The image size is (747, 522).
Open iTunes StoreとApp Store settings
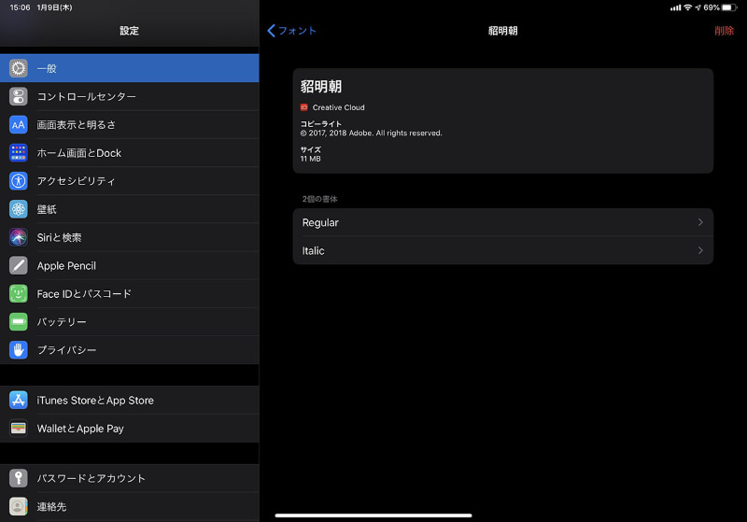point(130,400)
